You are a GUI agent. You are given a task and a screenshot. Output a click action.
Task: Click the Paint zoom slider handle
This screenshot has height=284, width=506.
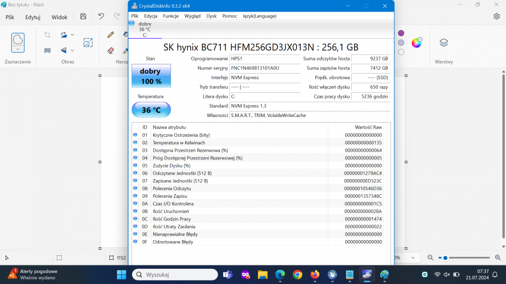(x=445, y=258)
